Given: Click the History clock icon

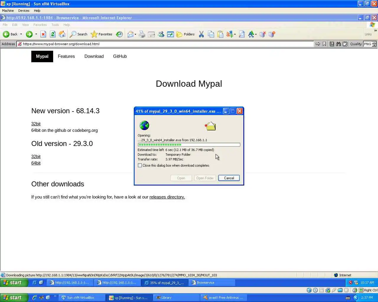Looking at the screenshot, I should point(119,34).
